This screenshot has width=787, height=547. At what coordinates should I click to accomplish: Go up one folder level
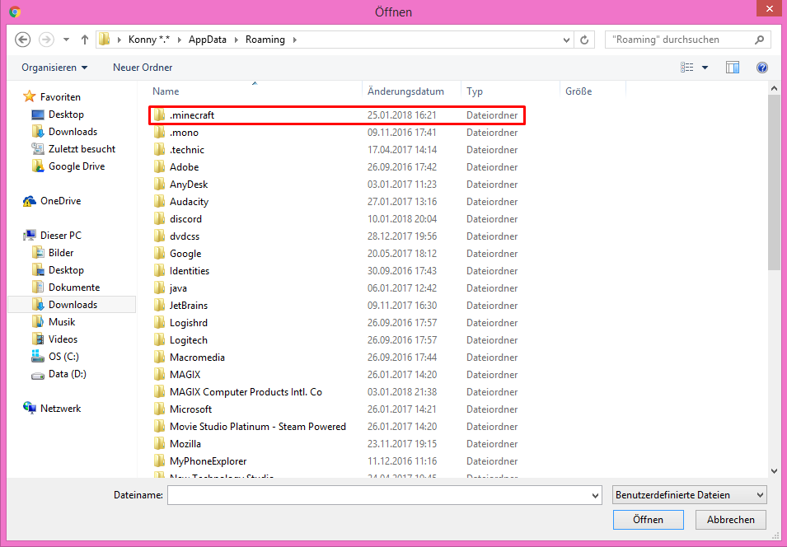[84, 40]
